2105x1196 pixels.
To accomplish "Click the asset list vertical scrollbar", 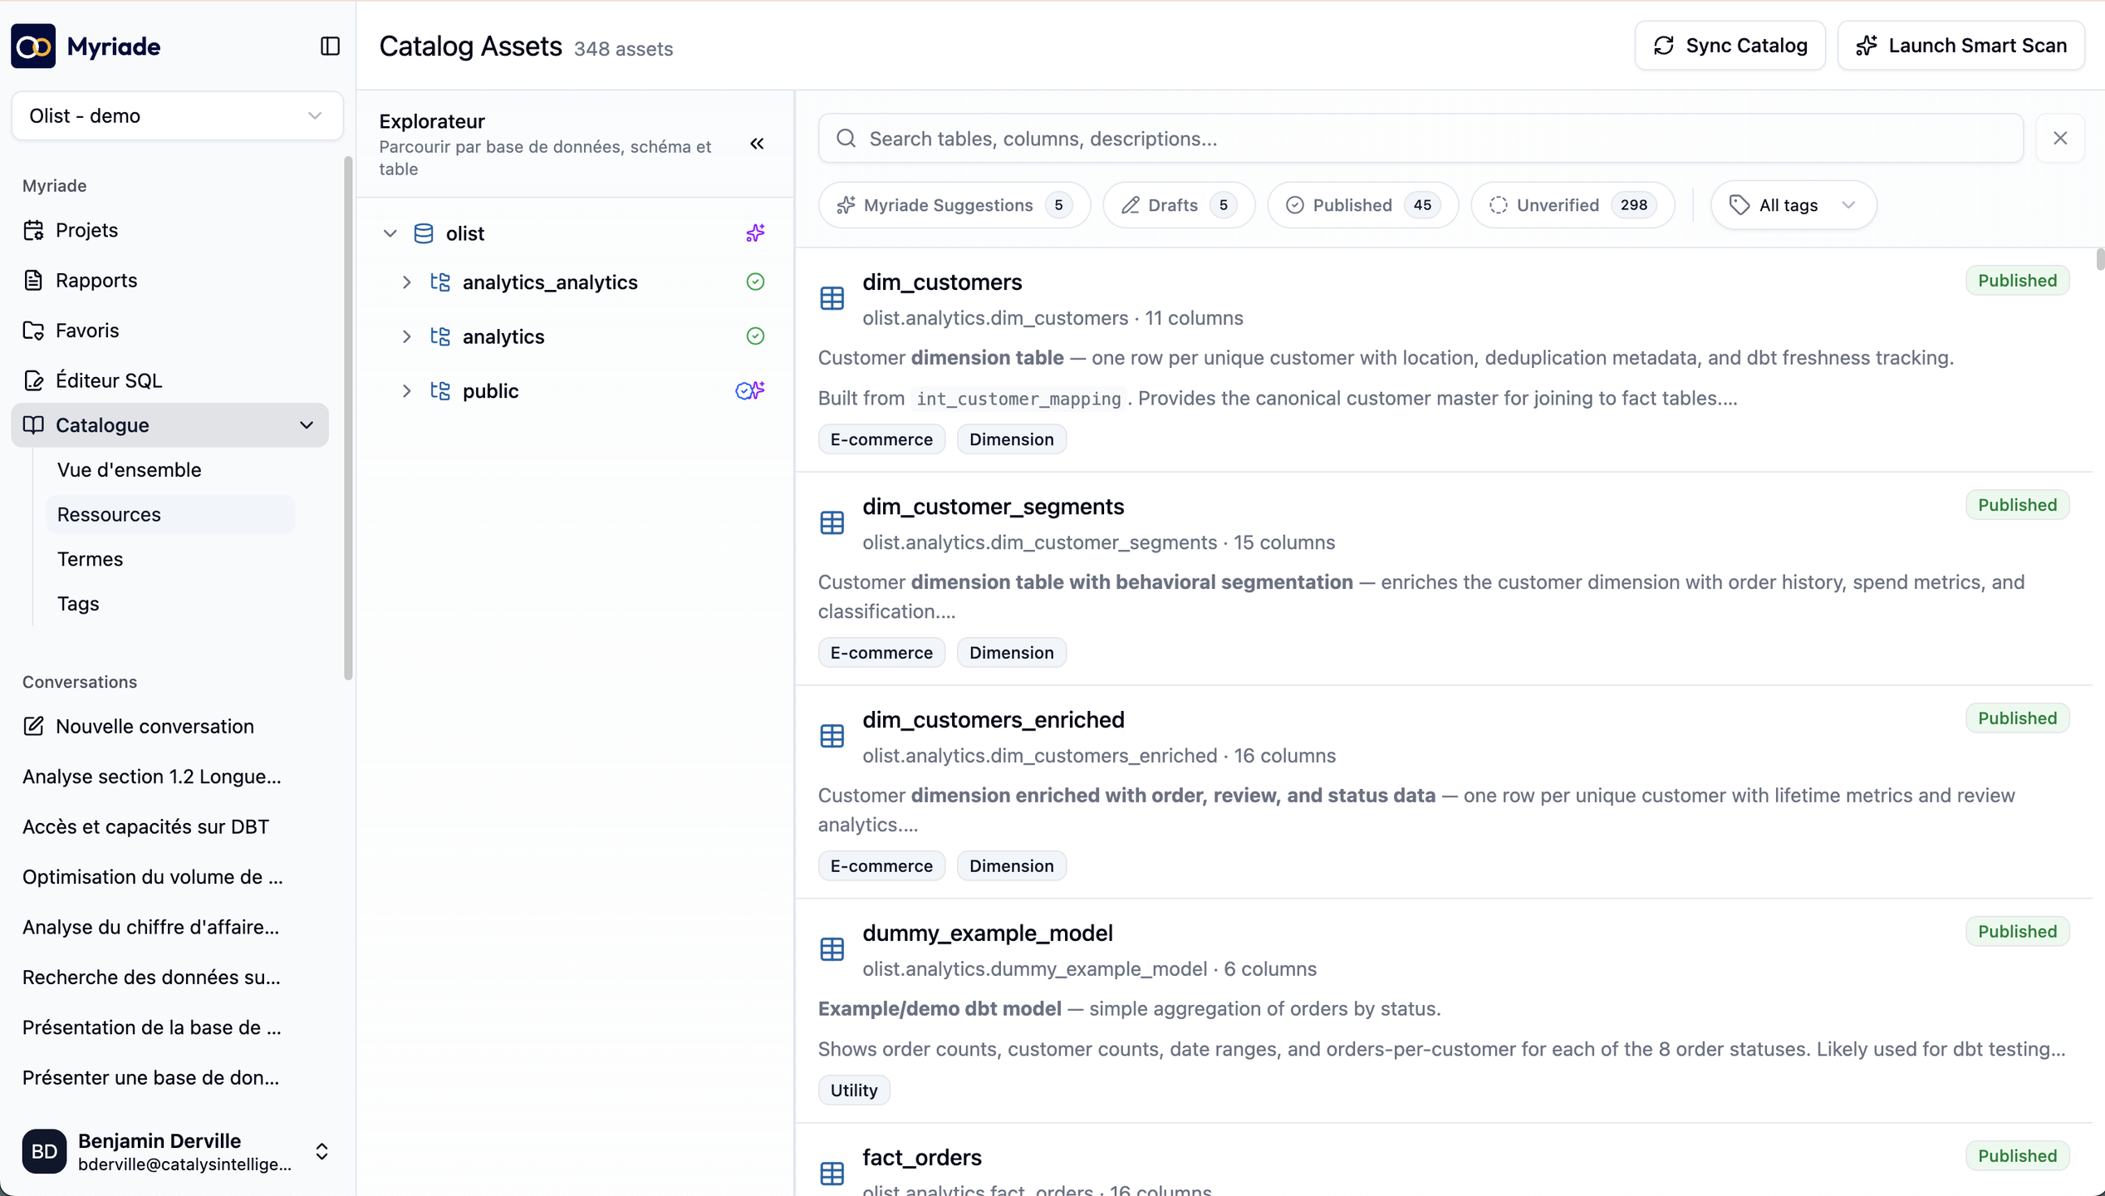I will point(2099,259).
